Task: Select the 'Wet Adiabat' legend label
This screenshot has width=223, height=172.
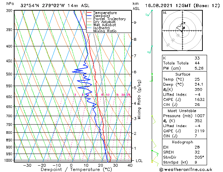Action: (105, 25)
